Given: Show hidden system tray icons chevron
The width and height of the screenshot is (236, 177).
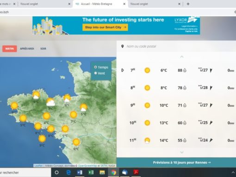Looking at the screenshot, I should pyautogui.click(x=233, y=172).
